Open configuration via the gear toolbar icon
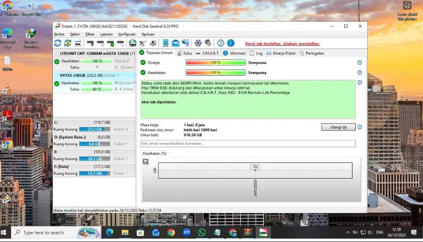Viewport: 423px width, 242px height. (x=198, y=43)
